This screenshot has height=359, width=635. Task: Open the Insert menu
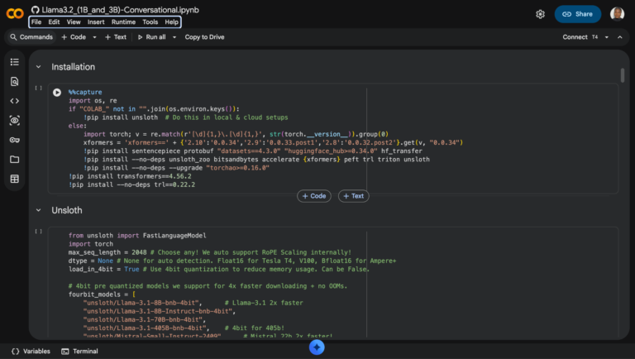(x=96, y=22)
